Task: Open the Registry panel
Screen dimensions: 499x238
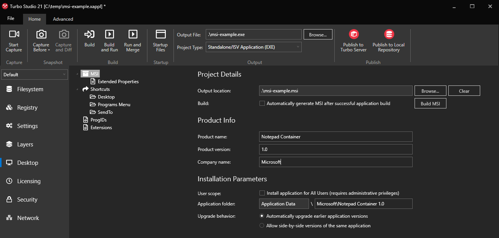Action: click(x=27, y=107)
